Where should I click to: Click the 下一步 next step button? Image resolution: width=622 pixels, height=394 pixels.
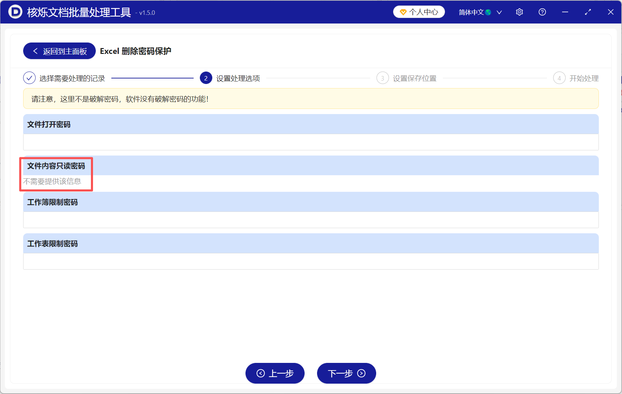pos(346,373)
